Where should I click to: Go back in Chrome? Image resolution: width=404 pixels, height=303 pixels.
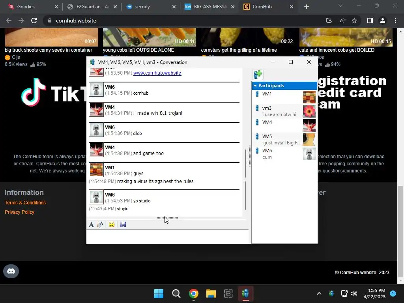[9, 21]
